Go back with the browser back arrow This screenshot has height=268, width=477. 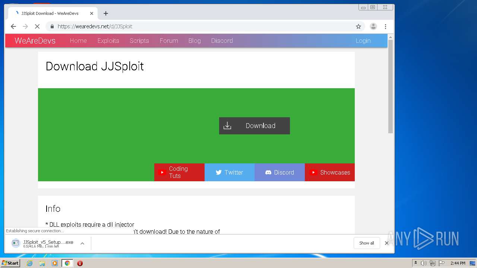13,26
